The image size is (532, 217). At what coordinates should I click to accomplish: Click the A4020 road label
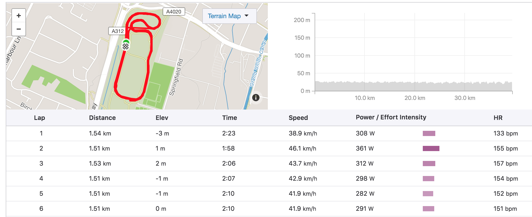tap(174, 12)
